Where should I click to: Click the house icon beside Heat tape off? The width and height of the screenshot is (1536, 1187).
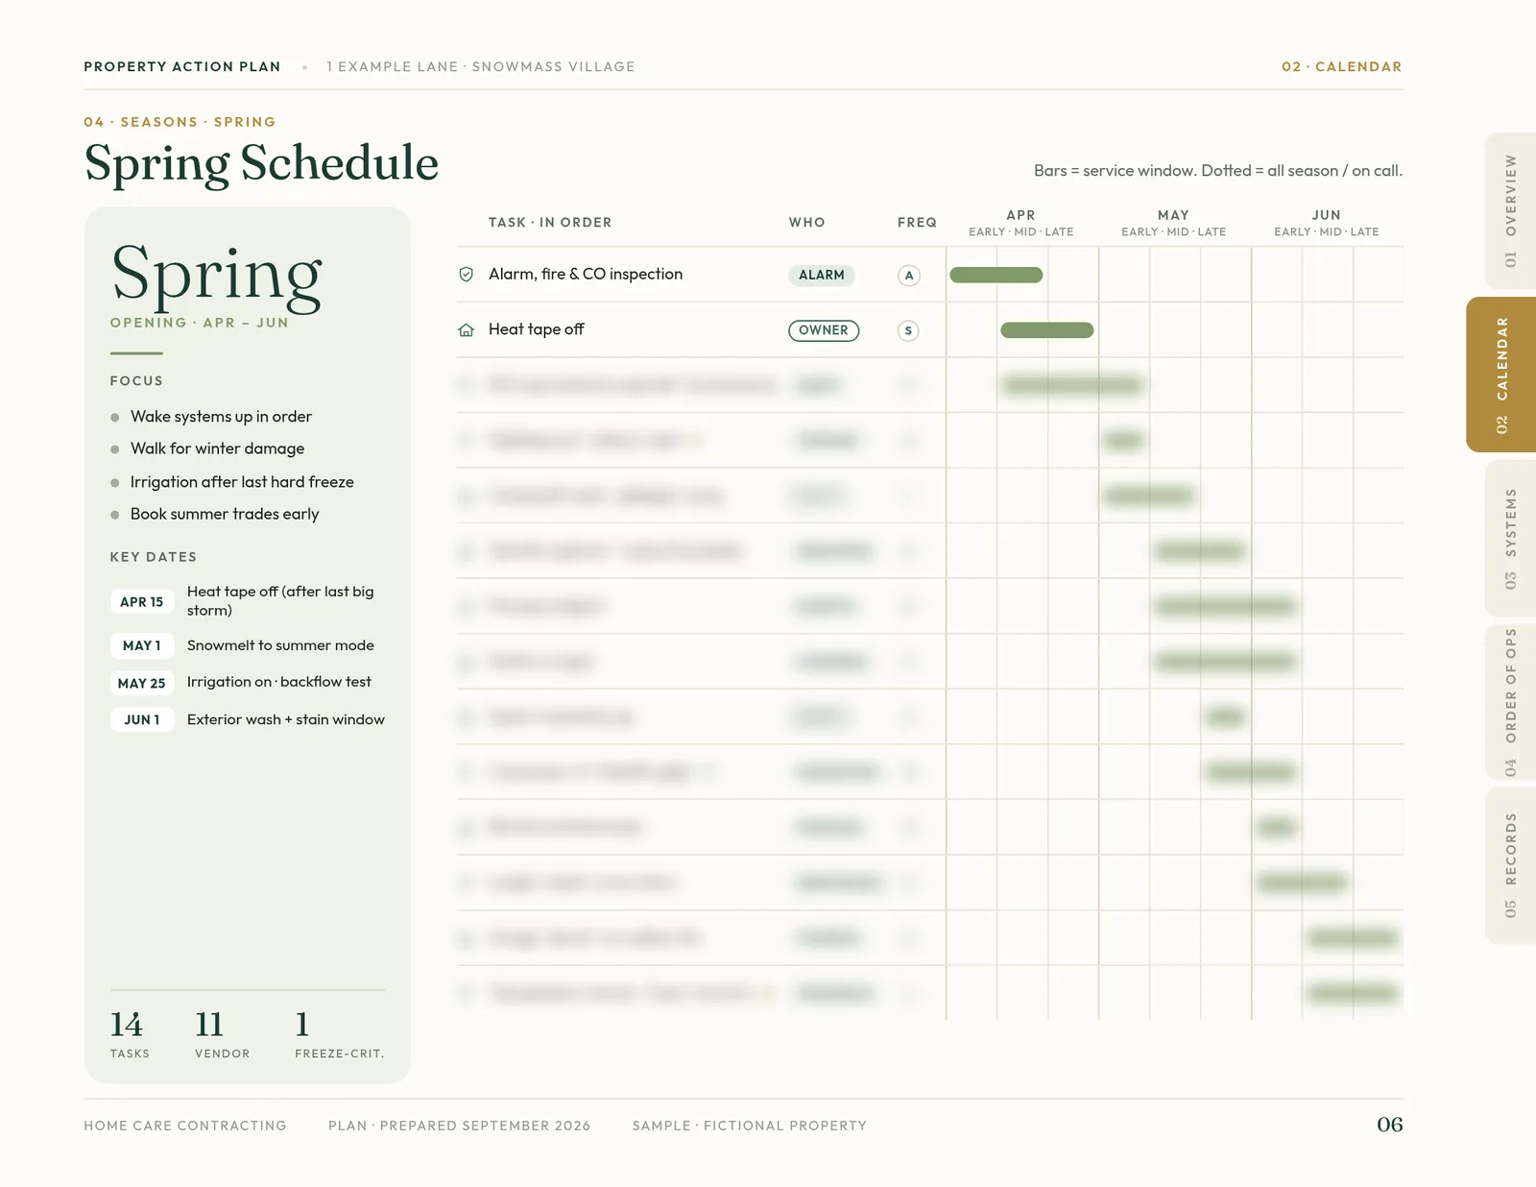click(467, 330)
